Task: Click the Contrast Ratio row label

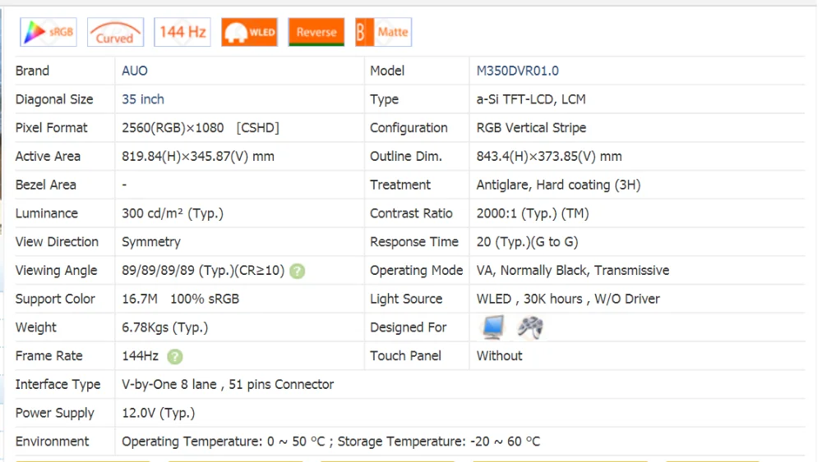Action: click(411, 213)
